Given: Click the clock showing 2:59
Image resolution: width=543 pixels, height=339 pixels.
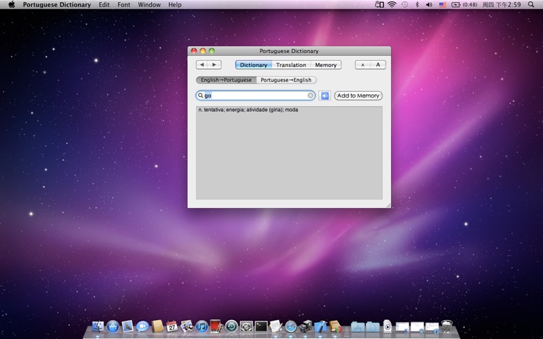Looking at the screenshot, I should [502, 5].
